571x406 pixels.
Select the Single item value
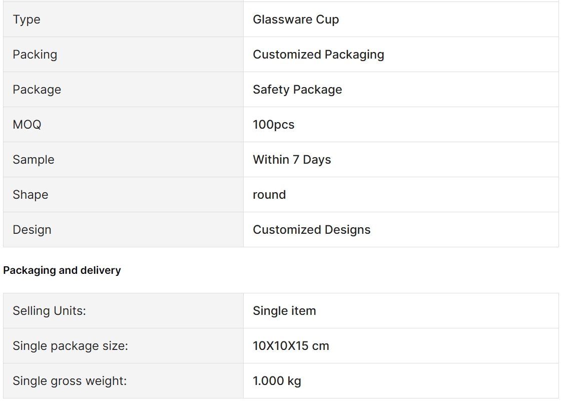tap(284, 310)
